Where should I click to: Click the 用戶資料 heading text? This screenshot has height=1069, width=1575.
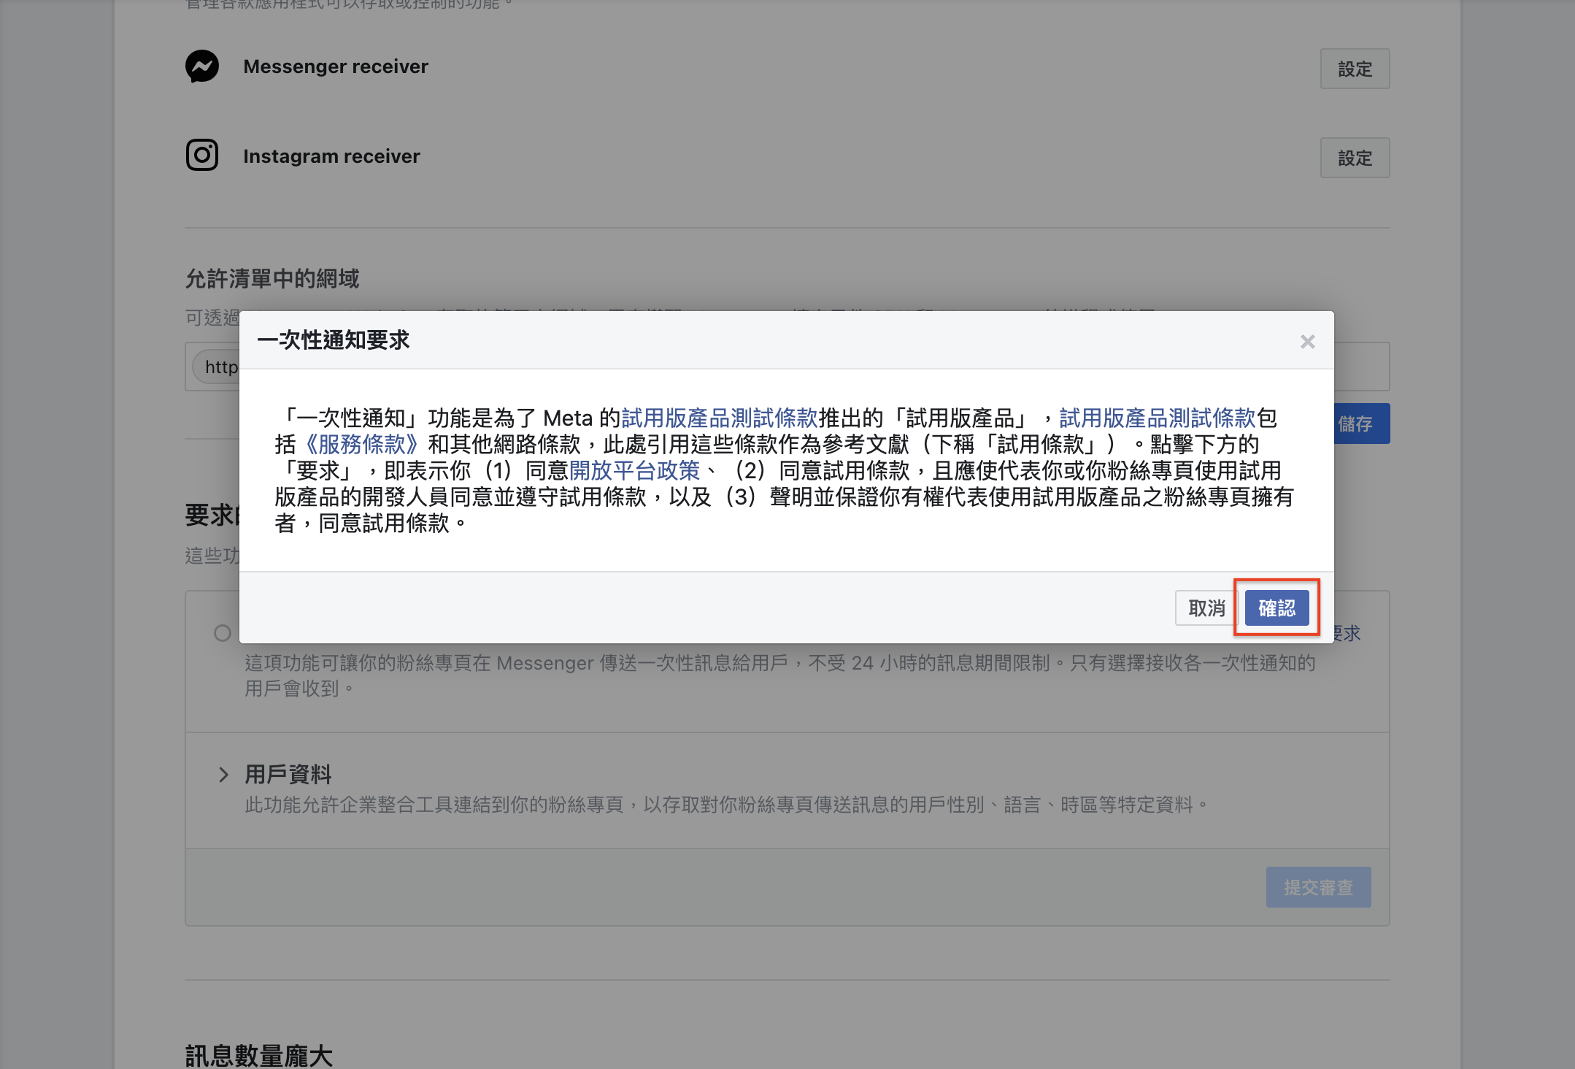288,774
